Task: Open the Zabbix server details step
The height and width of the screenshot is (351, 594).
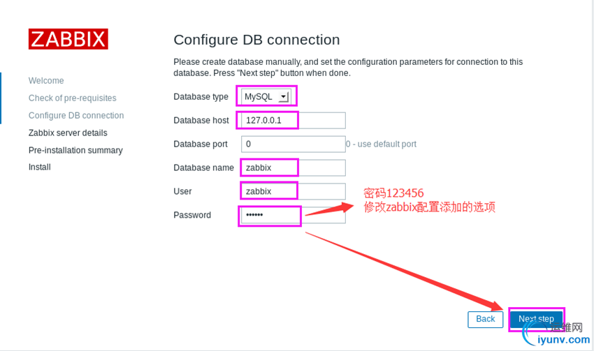Action: (68, 133)
